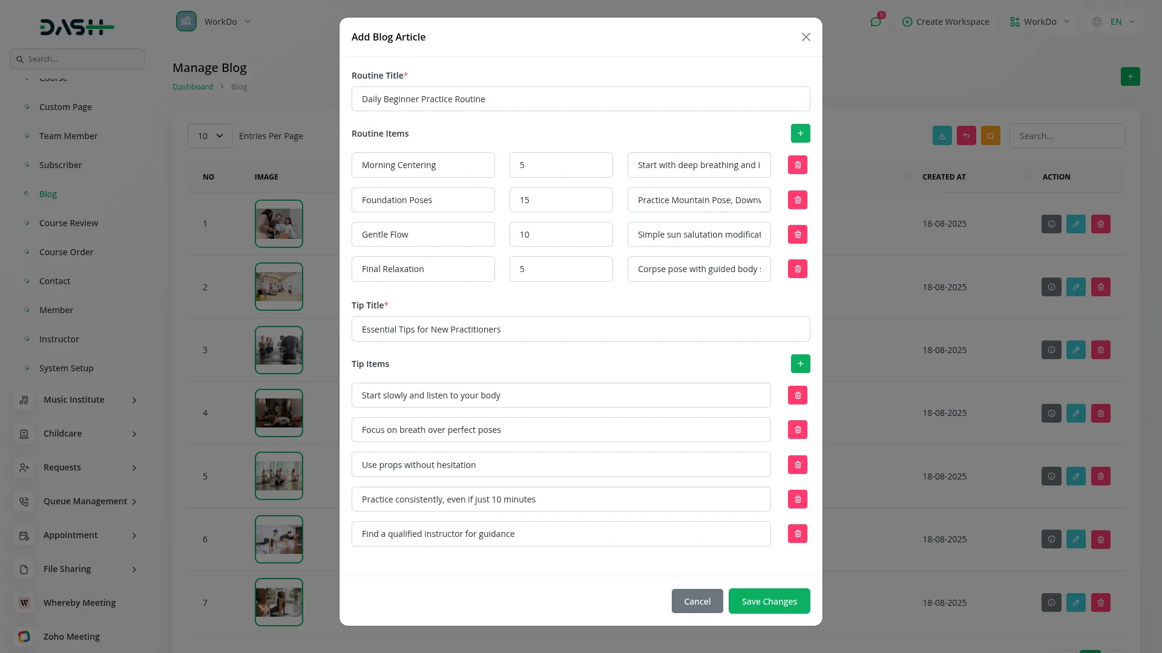Add a new routine item
The width and height of the screenshot is (1162, 653).
[x=800, y=134]
